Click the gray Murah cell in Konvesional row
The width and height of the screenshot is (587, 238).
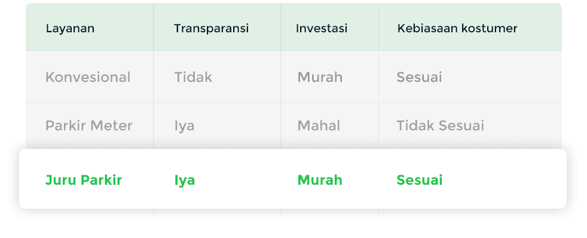pos(320,78)
